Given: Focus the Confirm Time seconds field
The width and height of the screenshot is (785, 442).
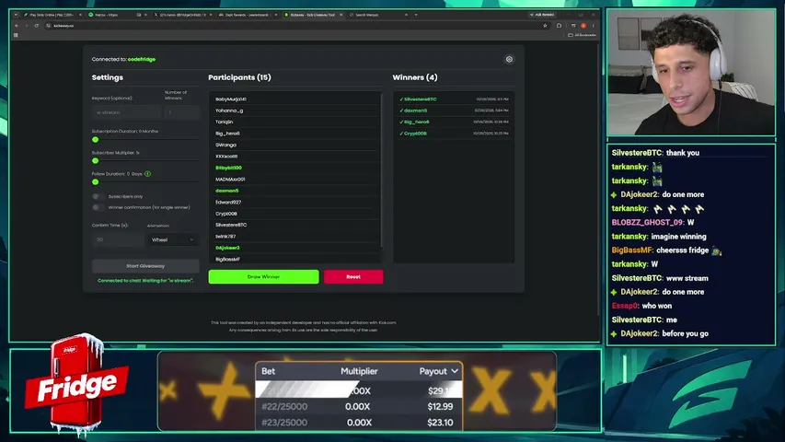Looking at the screenshot, I should [x=118, y=239].
